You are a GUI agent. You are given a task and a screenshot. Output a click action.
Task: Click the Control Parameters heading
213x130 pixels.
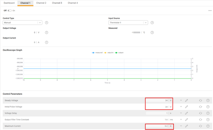point(12,94)
